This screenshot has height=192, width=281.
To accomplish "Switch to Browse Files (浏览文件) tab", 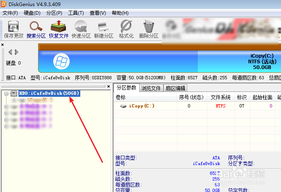I will point(151,88).
